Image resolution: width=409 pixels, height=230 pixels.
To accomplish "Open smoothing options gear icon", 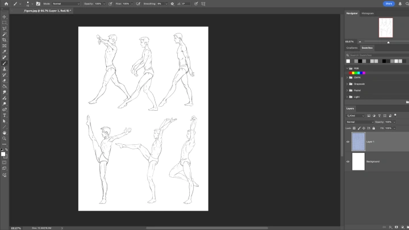I will pos(173,3).
